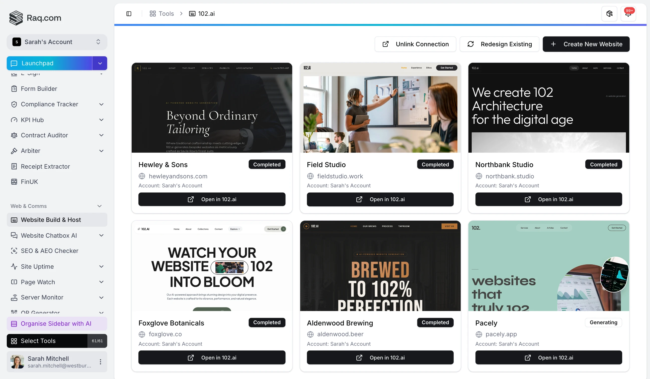Open Sarah Mitchell's three-dot user menu

(x=100, y=362)
